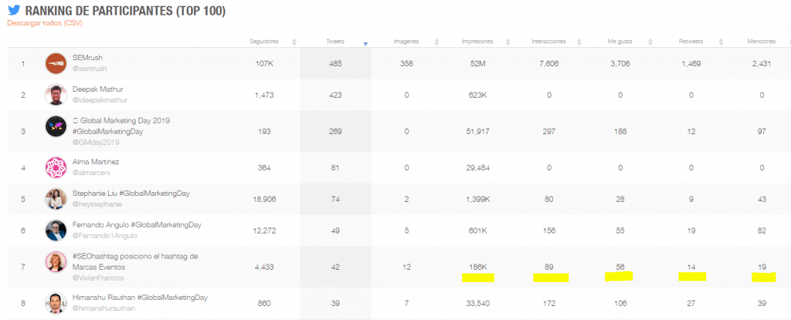The height and width of the screenshot is (320, 791).
Task: Select SEMrush impressions value 52M
Action: click(x=477, y=63)
